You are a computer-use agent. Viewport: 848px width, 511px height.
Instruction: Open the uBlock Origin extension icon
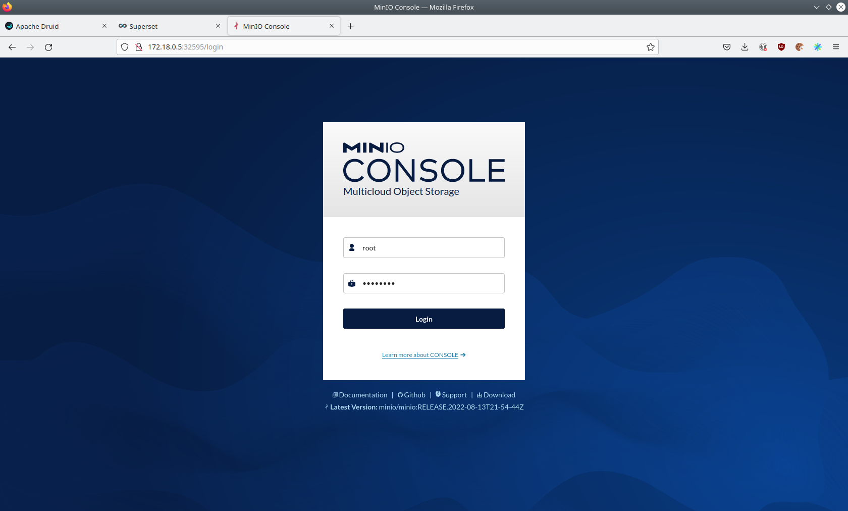(x=781, y=47)
